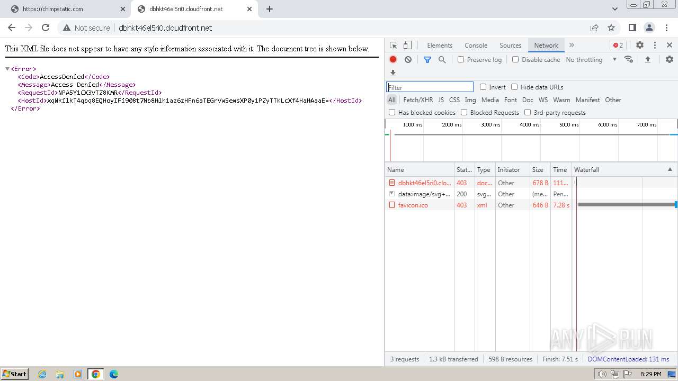The image size is (678, 381).
Task: Check Has blocked cookies
Action: (392, 113)
